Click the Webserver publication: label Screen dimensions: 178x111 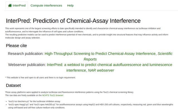[27, 65]
